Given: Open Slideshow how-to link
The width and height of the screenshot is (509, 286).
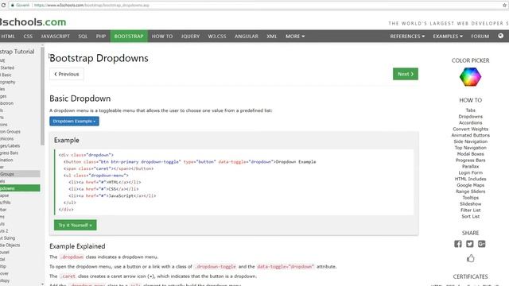Looking at the screenshot, I should [470, 203].
